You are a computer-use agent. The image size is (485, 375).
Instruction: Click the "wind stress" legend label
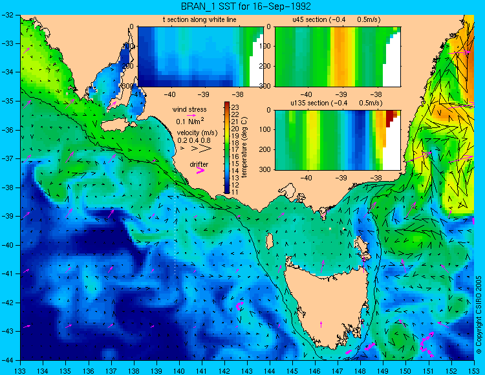pyautogui.click(x=189, y=109)
